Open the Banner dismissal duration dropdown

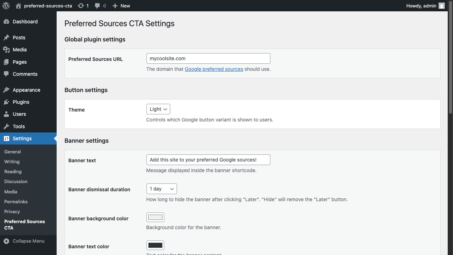(161, 189)
